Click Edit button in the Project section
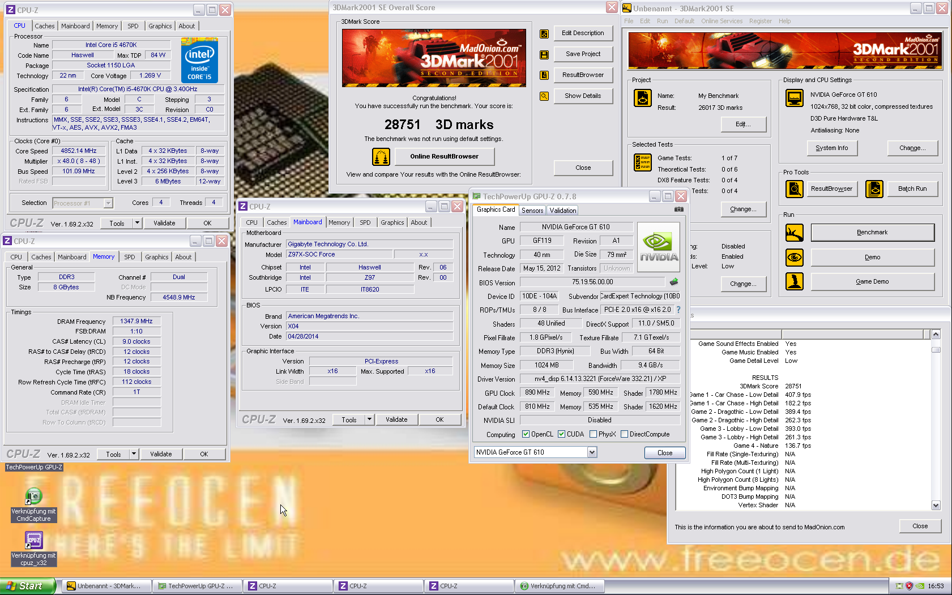This screenshot has height=595, width=952. [x=742, y=125]
